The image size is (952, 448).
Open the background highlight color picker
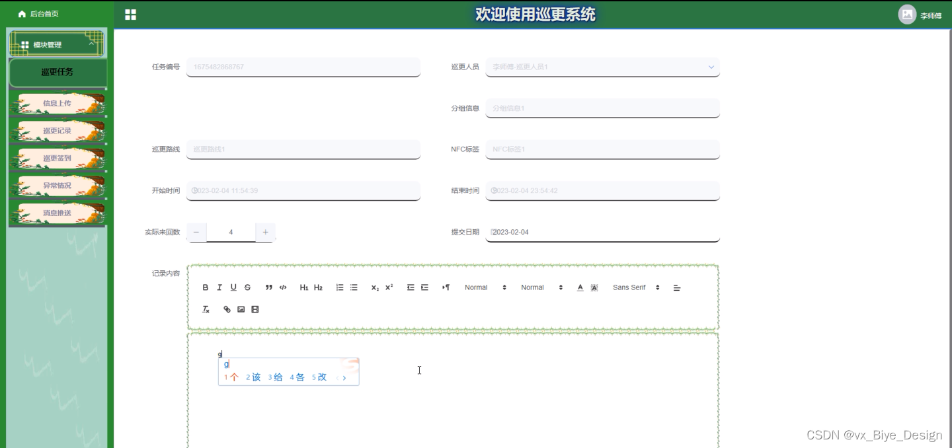(594, 287)
